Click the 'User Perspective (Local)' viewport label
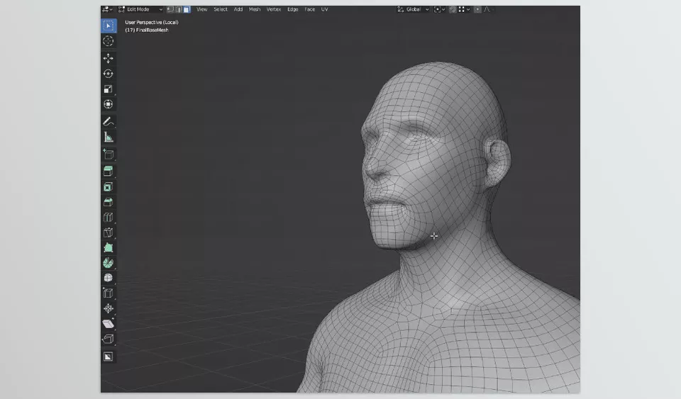 tap(152, 22)
